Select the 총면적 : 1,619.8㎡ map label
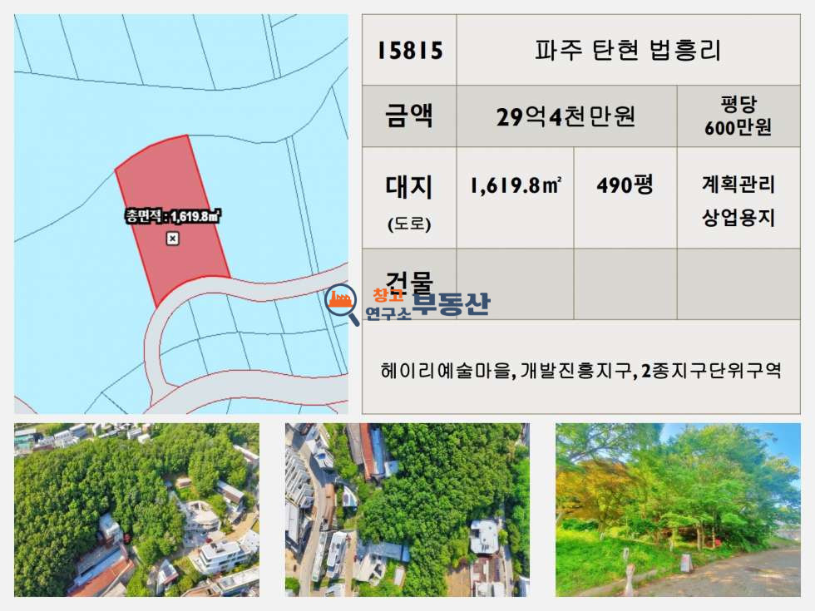This screenshot has width=815, height=611. click(x=172, y=215)
